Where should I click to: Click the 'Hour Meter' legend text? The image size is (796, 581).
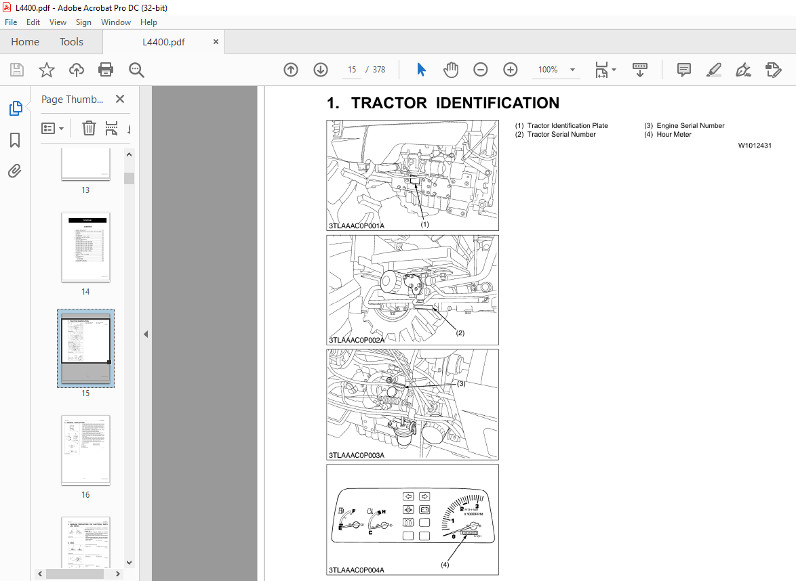pyautogui.click(x=674, y=134)
